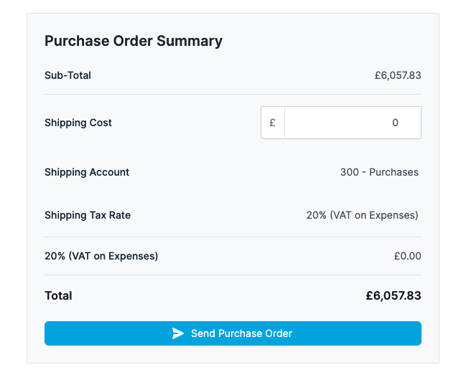Click the bold Total amount £6,057.83
Image resolution: width=461 pixels, height=385 pixels.
(x=394, y=295)
